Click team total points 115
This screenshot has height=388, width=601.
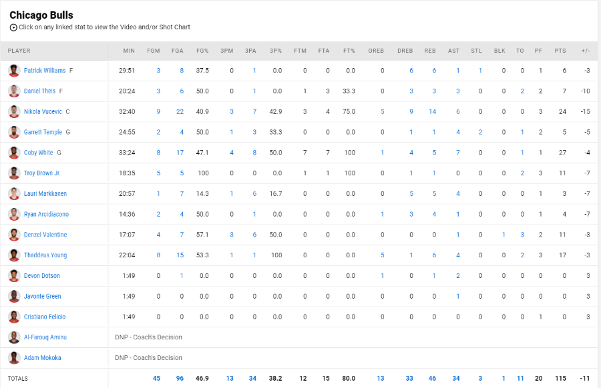[x=560, y=379]
